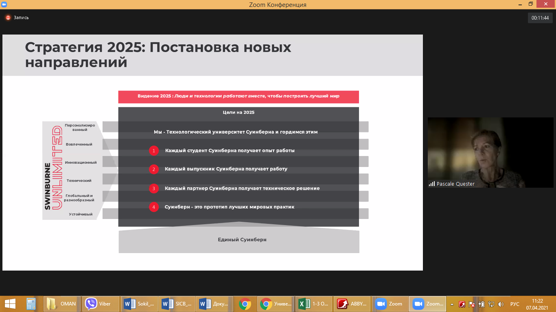Click "Суинберн - это прототип лучших мировых практик"

(229, 207)
